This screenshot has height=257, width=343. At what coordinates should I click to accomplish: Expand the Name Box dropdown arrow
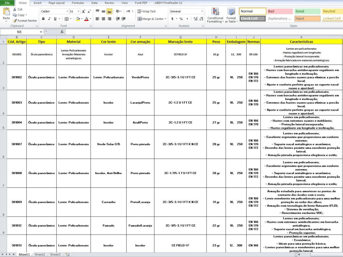click(41, 32)
